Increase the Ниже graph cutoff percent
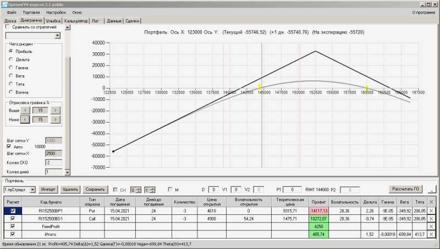The image size is (440, 249). (56, 120)
